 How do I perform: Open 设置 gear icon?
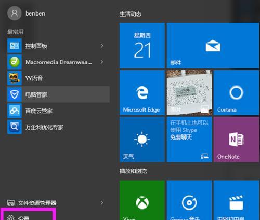(11, 218)
